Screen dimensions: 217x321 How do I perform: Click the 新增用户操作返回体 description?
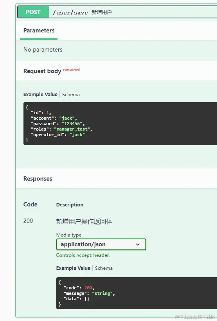coord(84,221)
